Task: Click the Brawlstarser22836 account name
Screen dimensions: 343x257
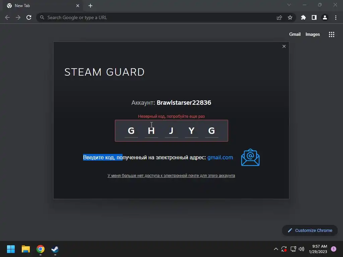Action: 184,103
